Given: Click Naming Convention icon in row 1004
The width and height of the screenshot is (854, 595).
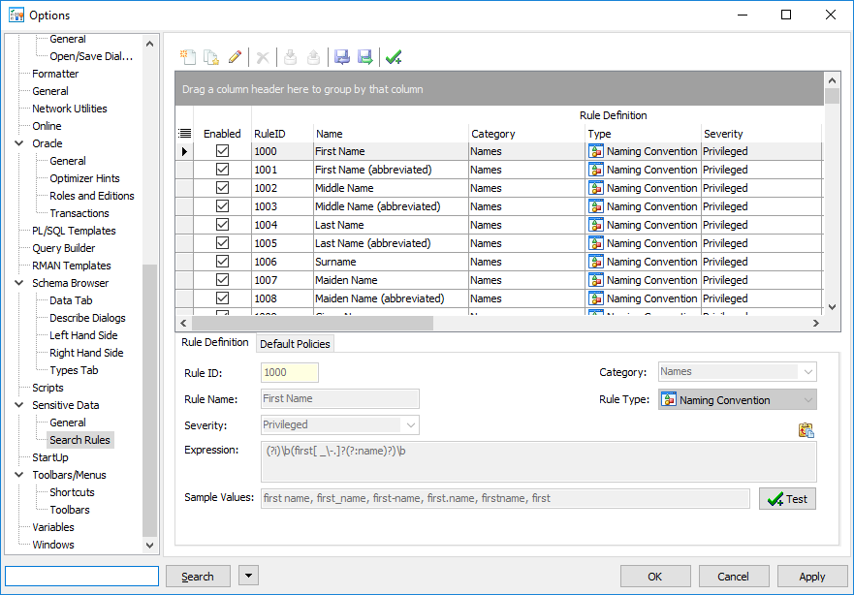Looking at the screenshot, I should tap(596, 225).
